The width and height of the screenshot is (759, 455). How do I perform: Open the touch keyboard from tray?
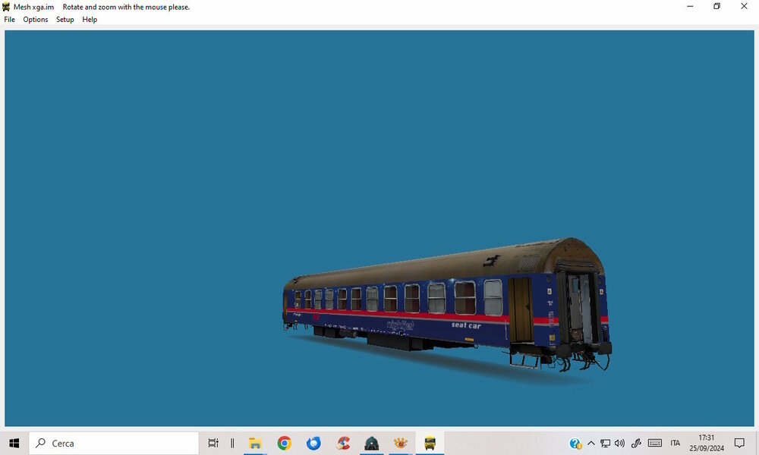655,443
